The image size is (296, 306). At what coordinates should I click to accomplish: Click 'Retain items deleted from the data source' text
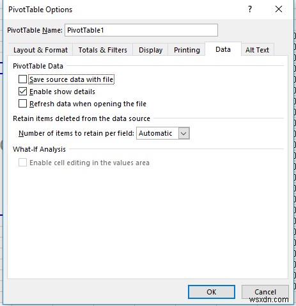[81, 118]
